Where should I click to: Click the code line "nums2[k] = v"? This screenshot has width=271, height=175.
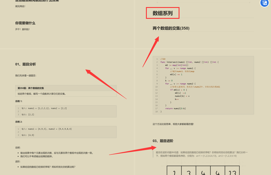tap(182, 96)
